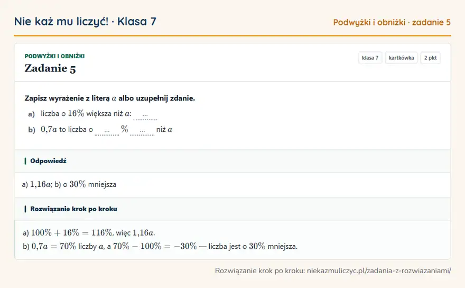Click the text '0,7a to liczba o'

click(x=67, y=129)
